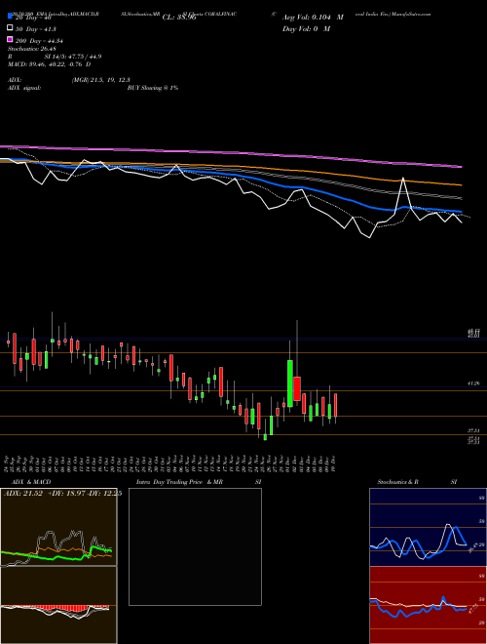Select the "MACD: 39.46, 40.22, -0.76" line
This screenshot has width=487, height=644.
50,64
